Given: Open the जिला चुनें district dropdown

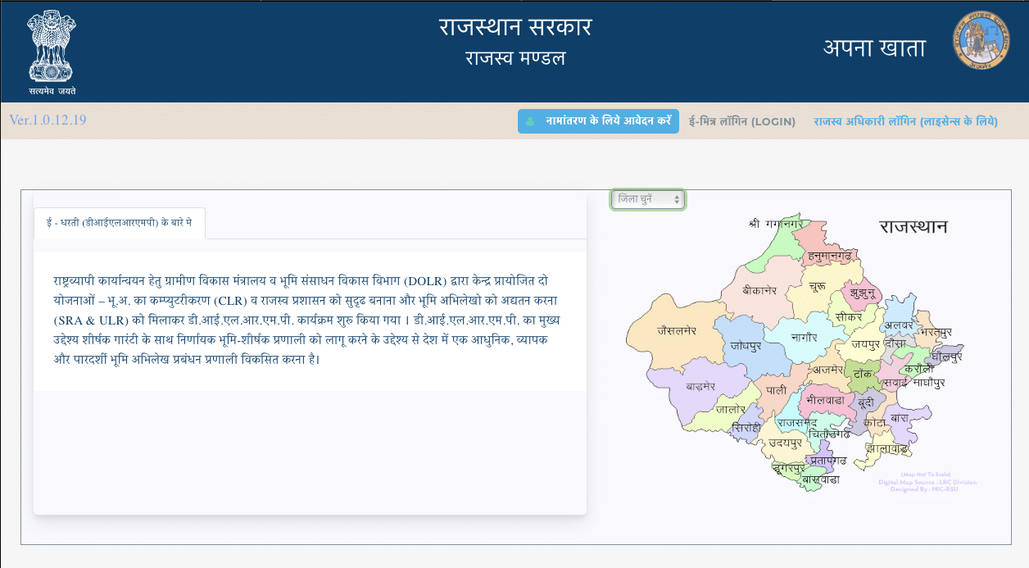Looking at the screenshot, I should 648,199.
